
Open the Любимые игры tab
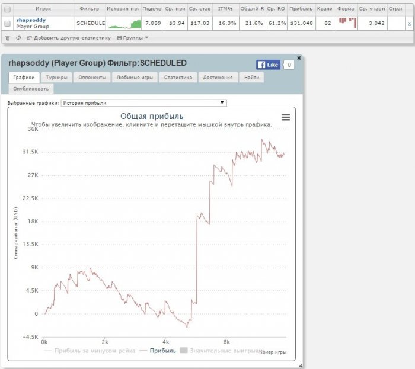tap(135, 78)
